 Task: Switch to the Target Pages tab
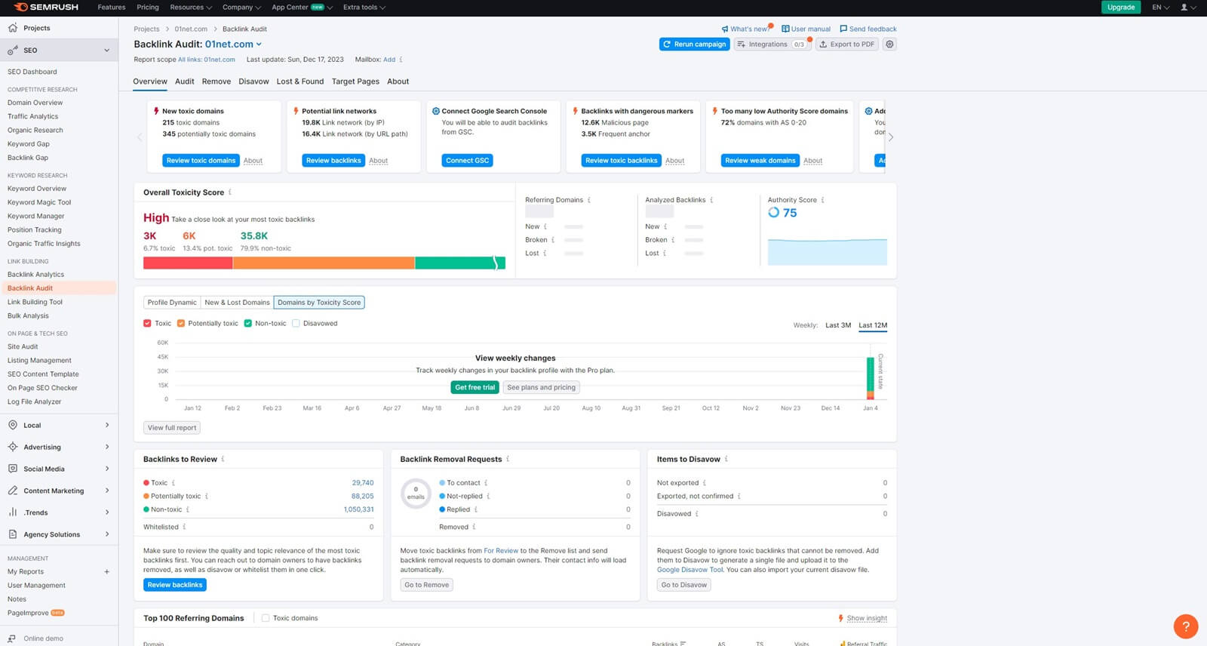coord(355,82)
